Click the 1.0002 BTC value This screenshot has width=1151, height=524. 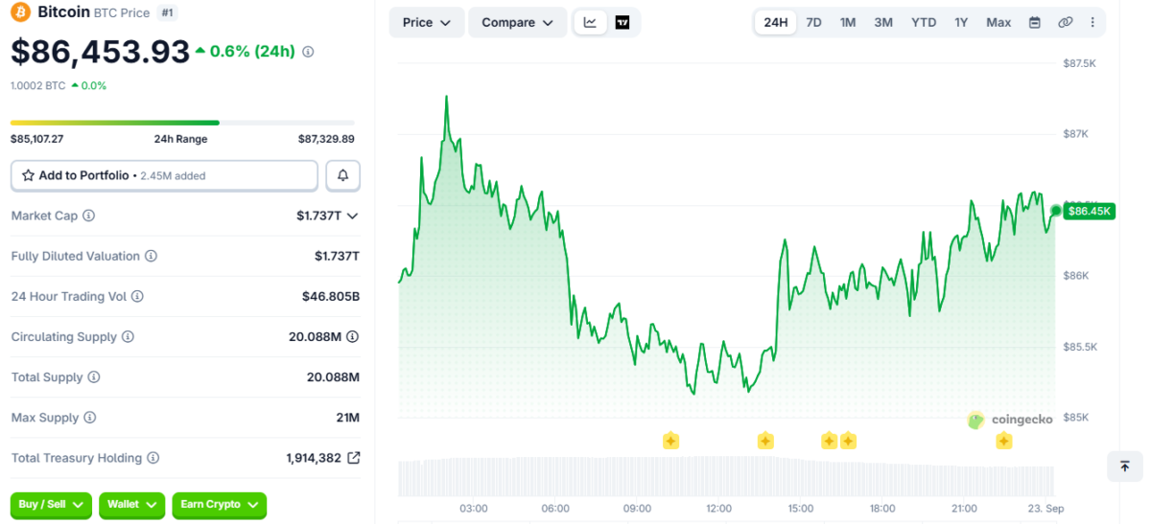(37, 85)
